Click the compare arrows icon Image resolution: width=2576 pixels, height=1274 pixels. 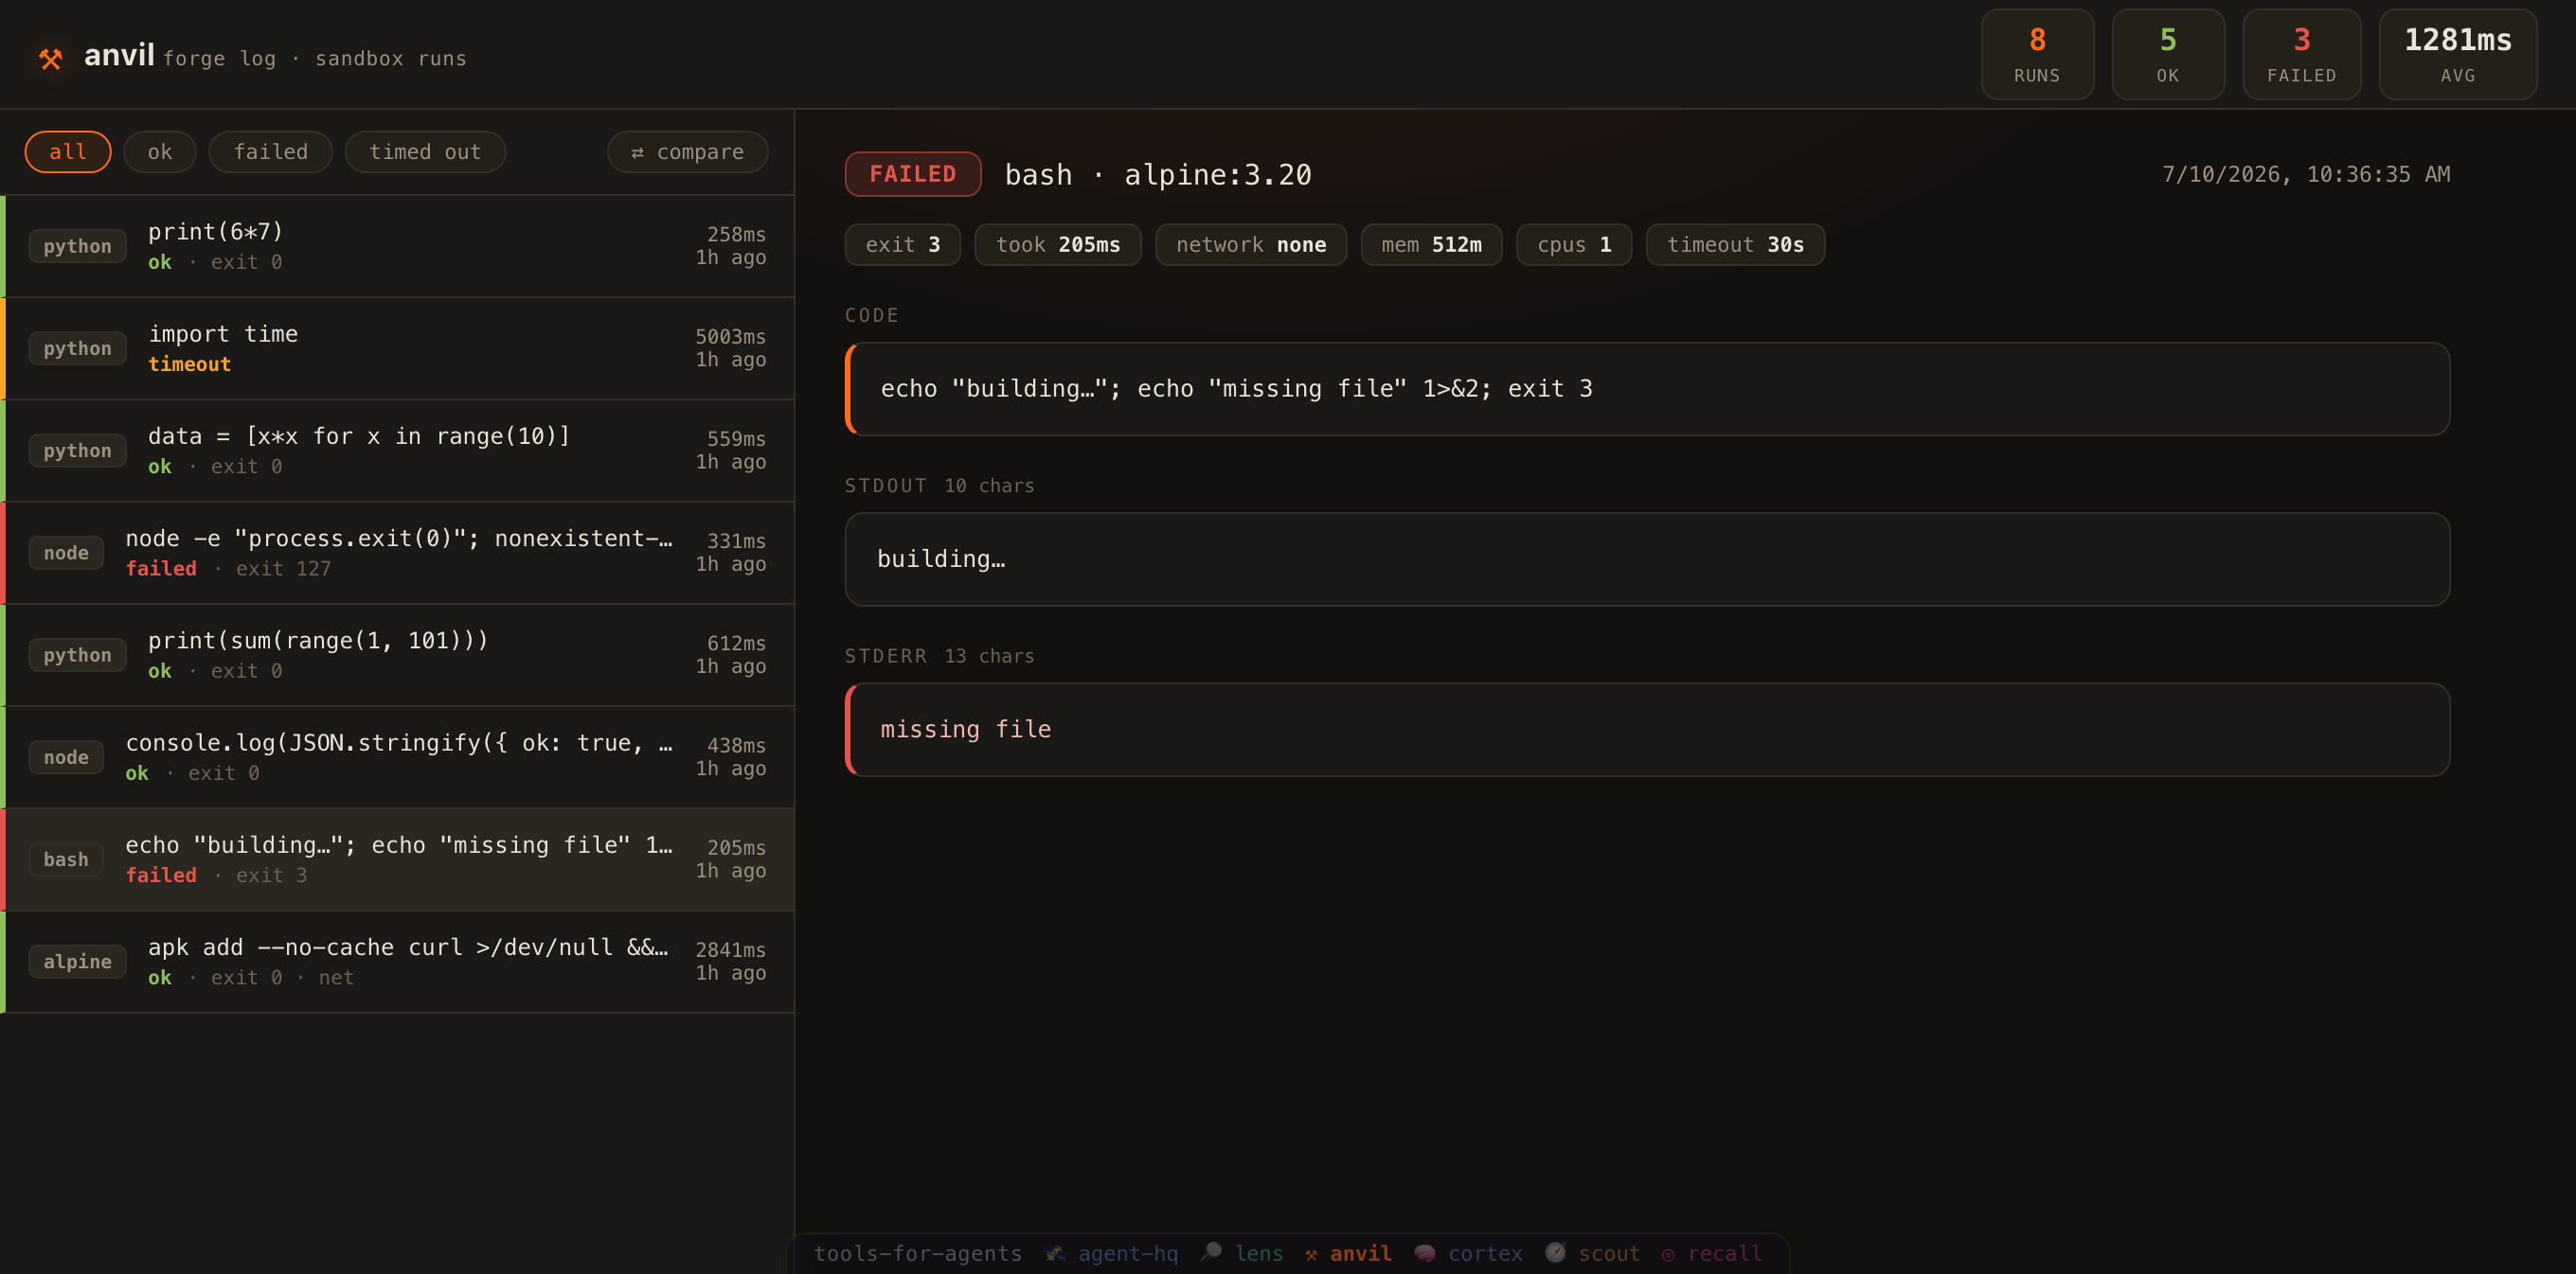(x=637, y=153)
